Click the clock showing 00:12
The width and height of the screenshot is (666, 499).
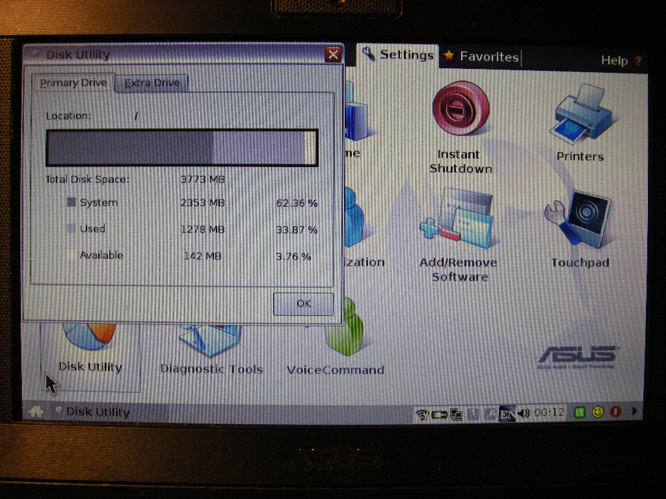549,412
